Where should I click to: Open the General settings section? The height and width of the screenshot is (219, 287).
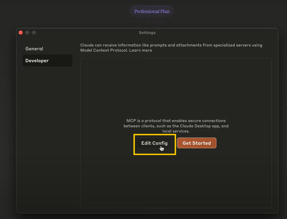tap(34, 49)
